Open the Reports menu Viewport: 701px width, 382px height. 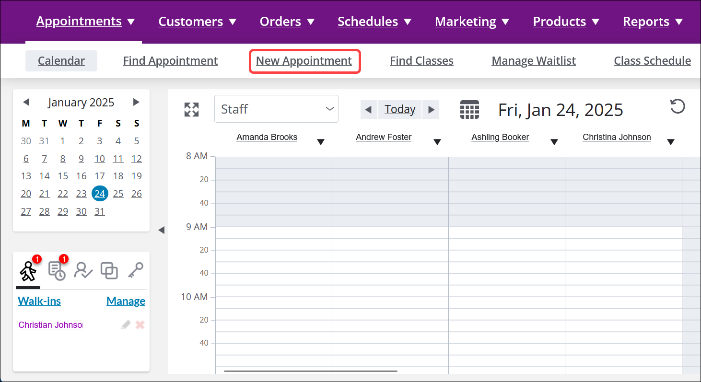(x=653, y=22)
